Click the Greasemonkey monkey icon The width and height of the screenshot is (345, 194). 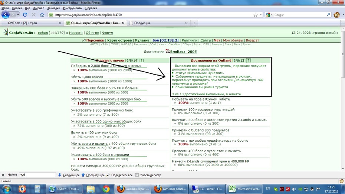point(336,15)
